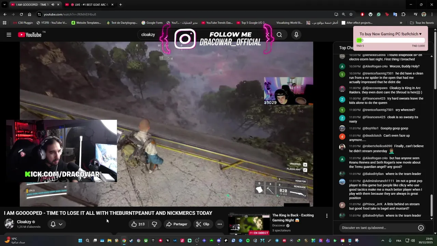Open Spotify from the taskbar
This screenshot has width=437, height=246.
248,241
